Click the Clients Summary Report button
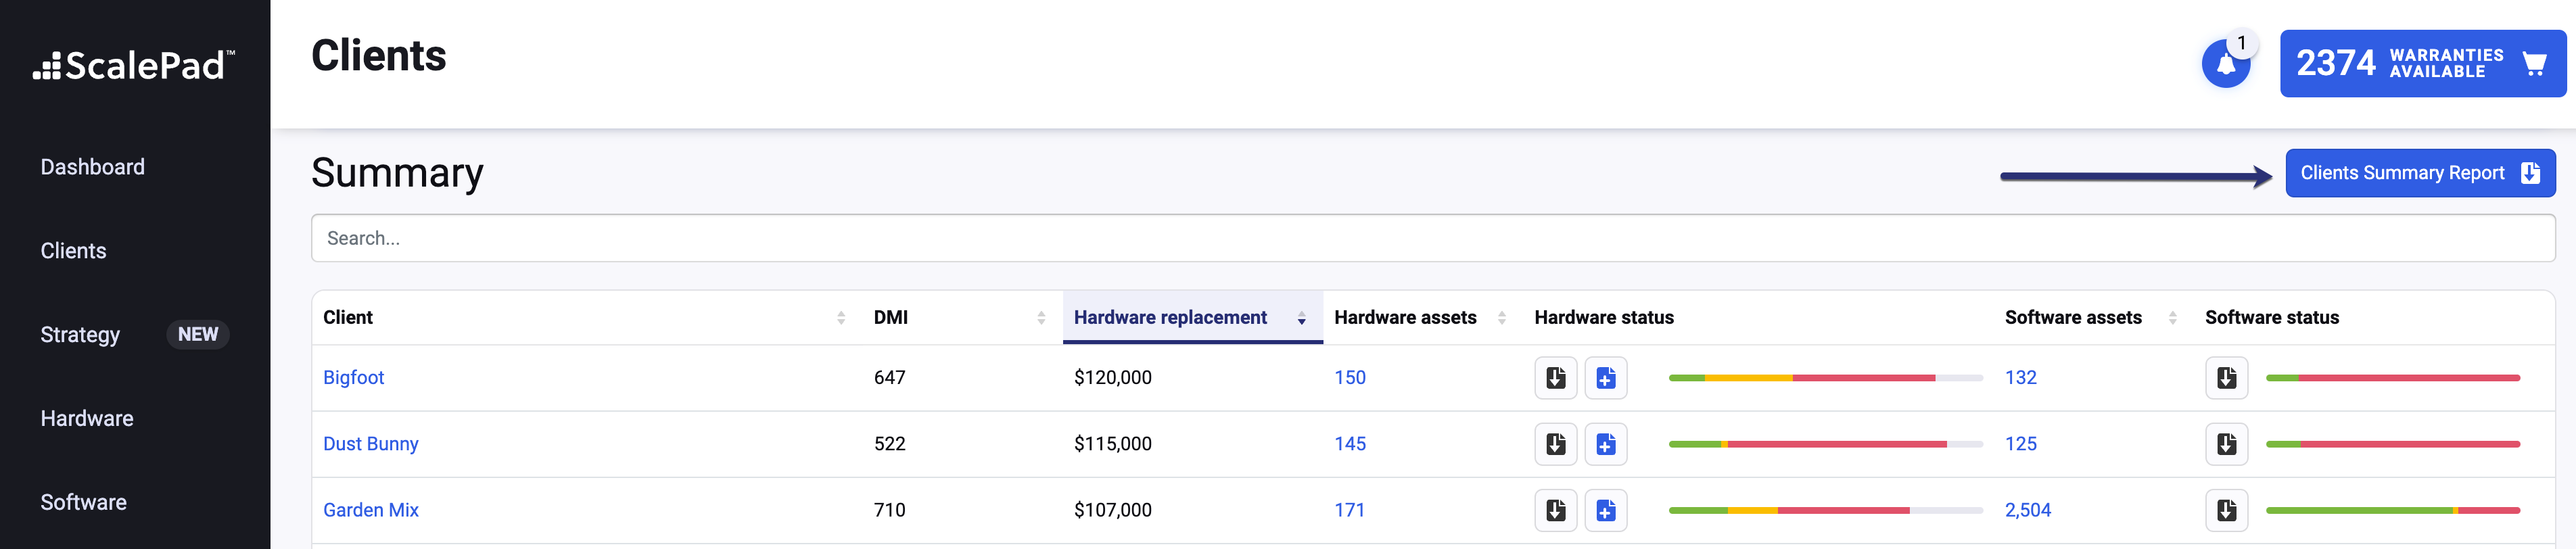2576x549 pixels. coord(2420,173)
